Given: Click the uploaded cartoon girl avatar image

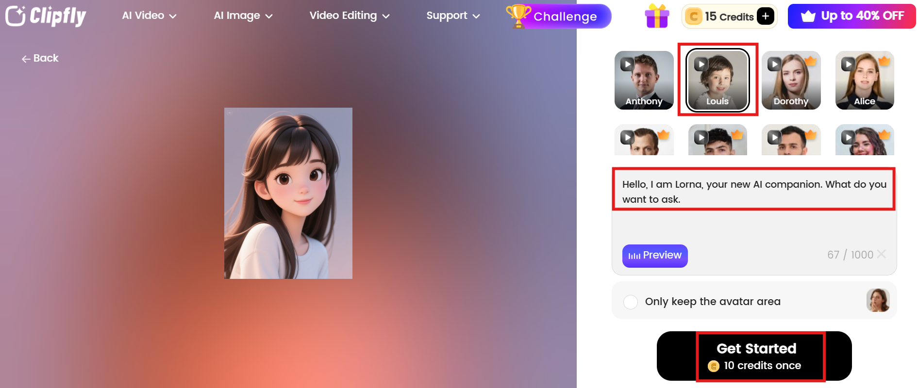Looking at the screenshot, I should tap(288, 193).
